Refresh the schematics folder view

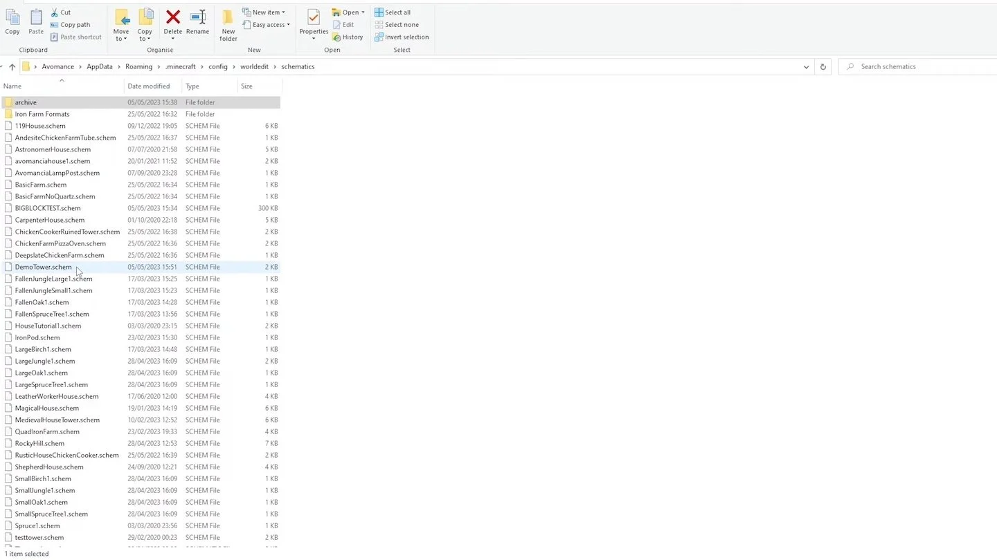pos(823,67)
